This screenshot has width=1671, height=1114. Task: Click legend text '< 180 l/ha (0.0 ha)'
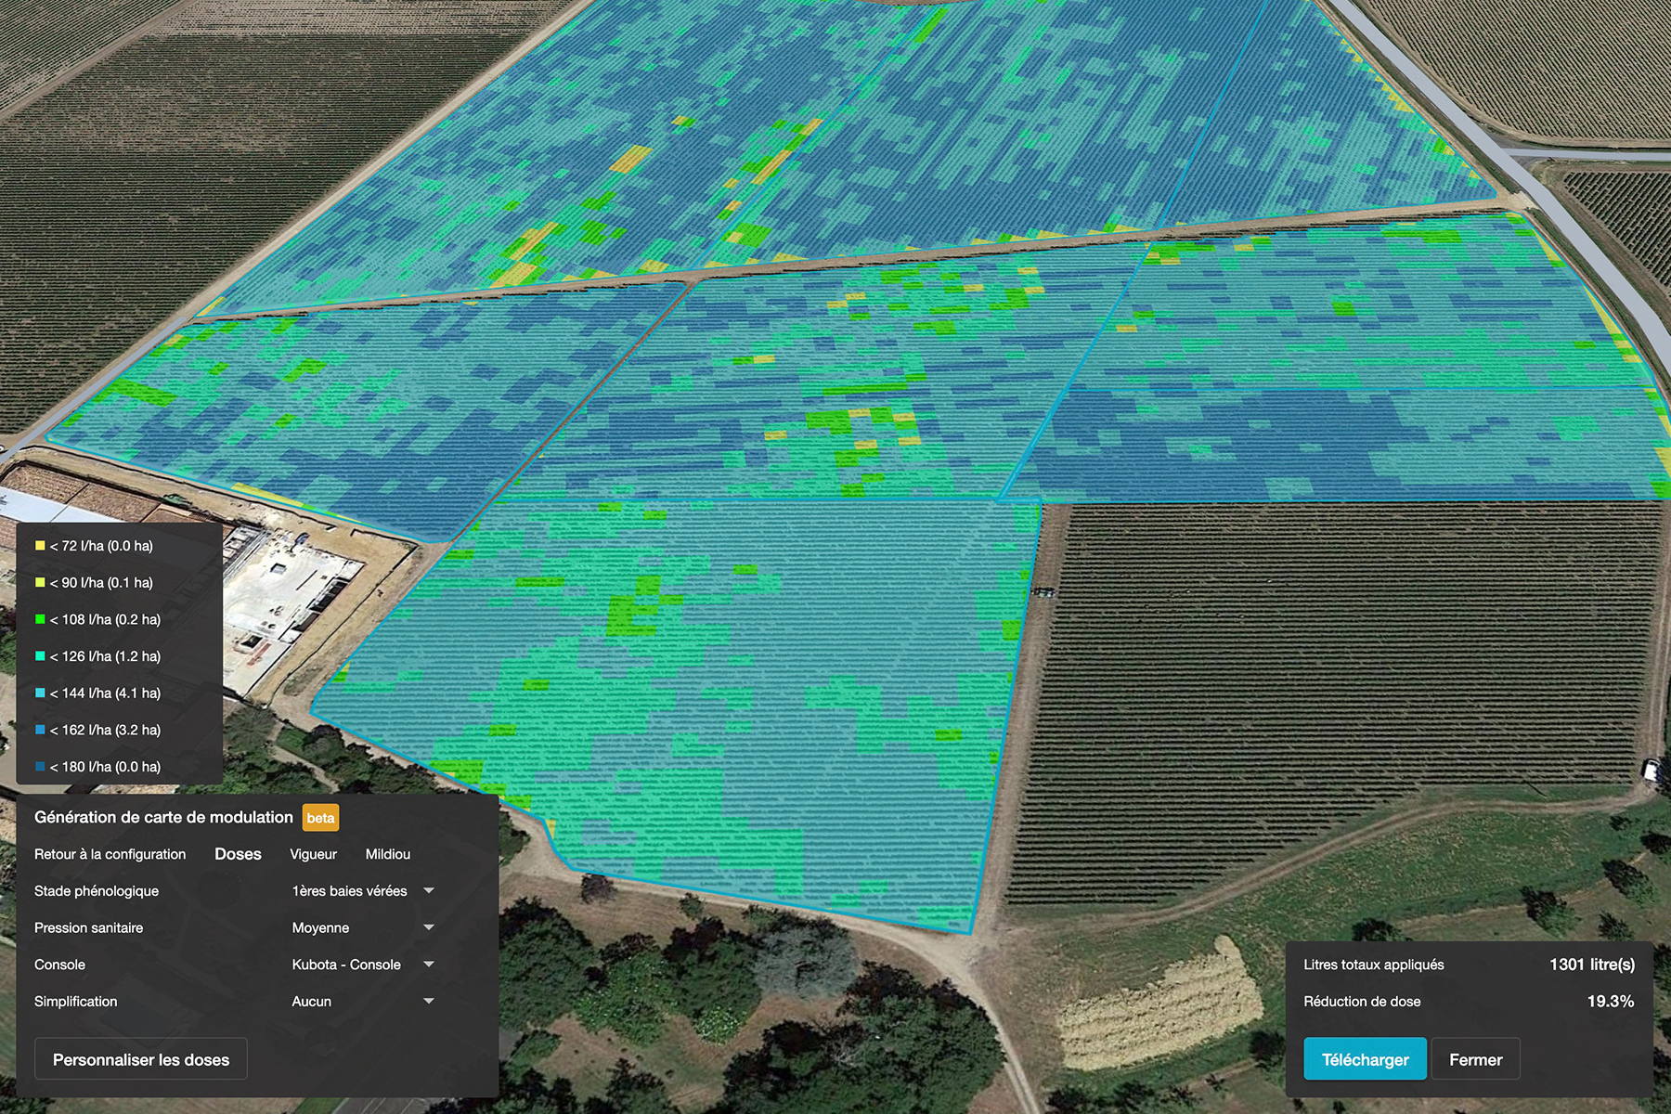pyautogui.click(x=105, y=767)
